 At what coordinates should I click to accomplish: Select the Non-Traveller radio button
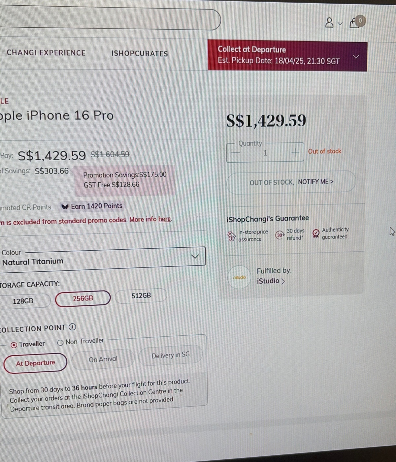coord(60,343)
